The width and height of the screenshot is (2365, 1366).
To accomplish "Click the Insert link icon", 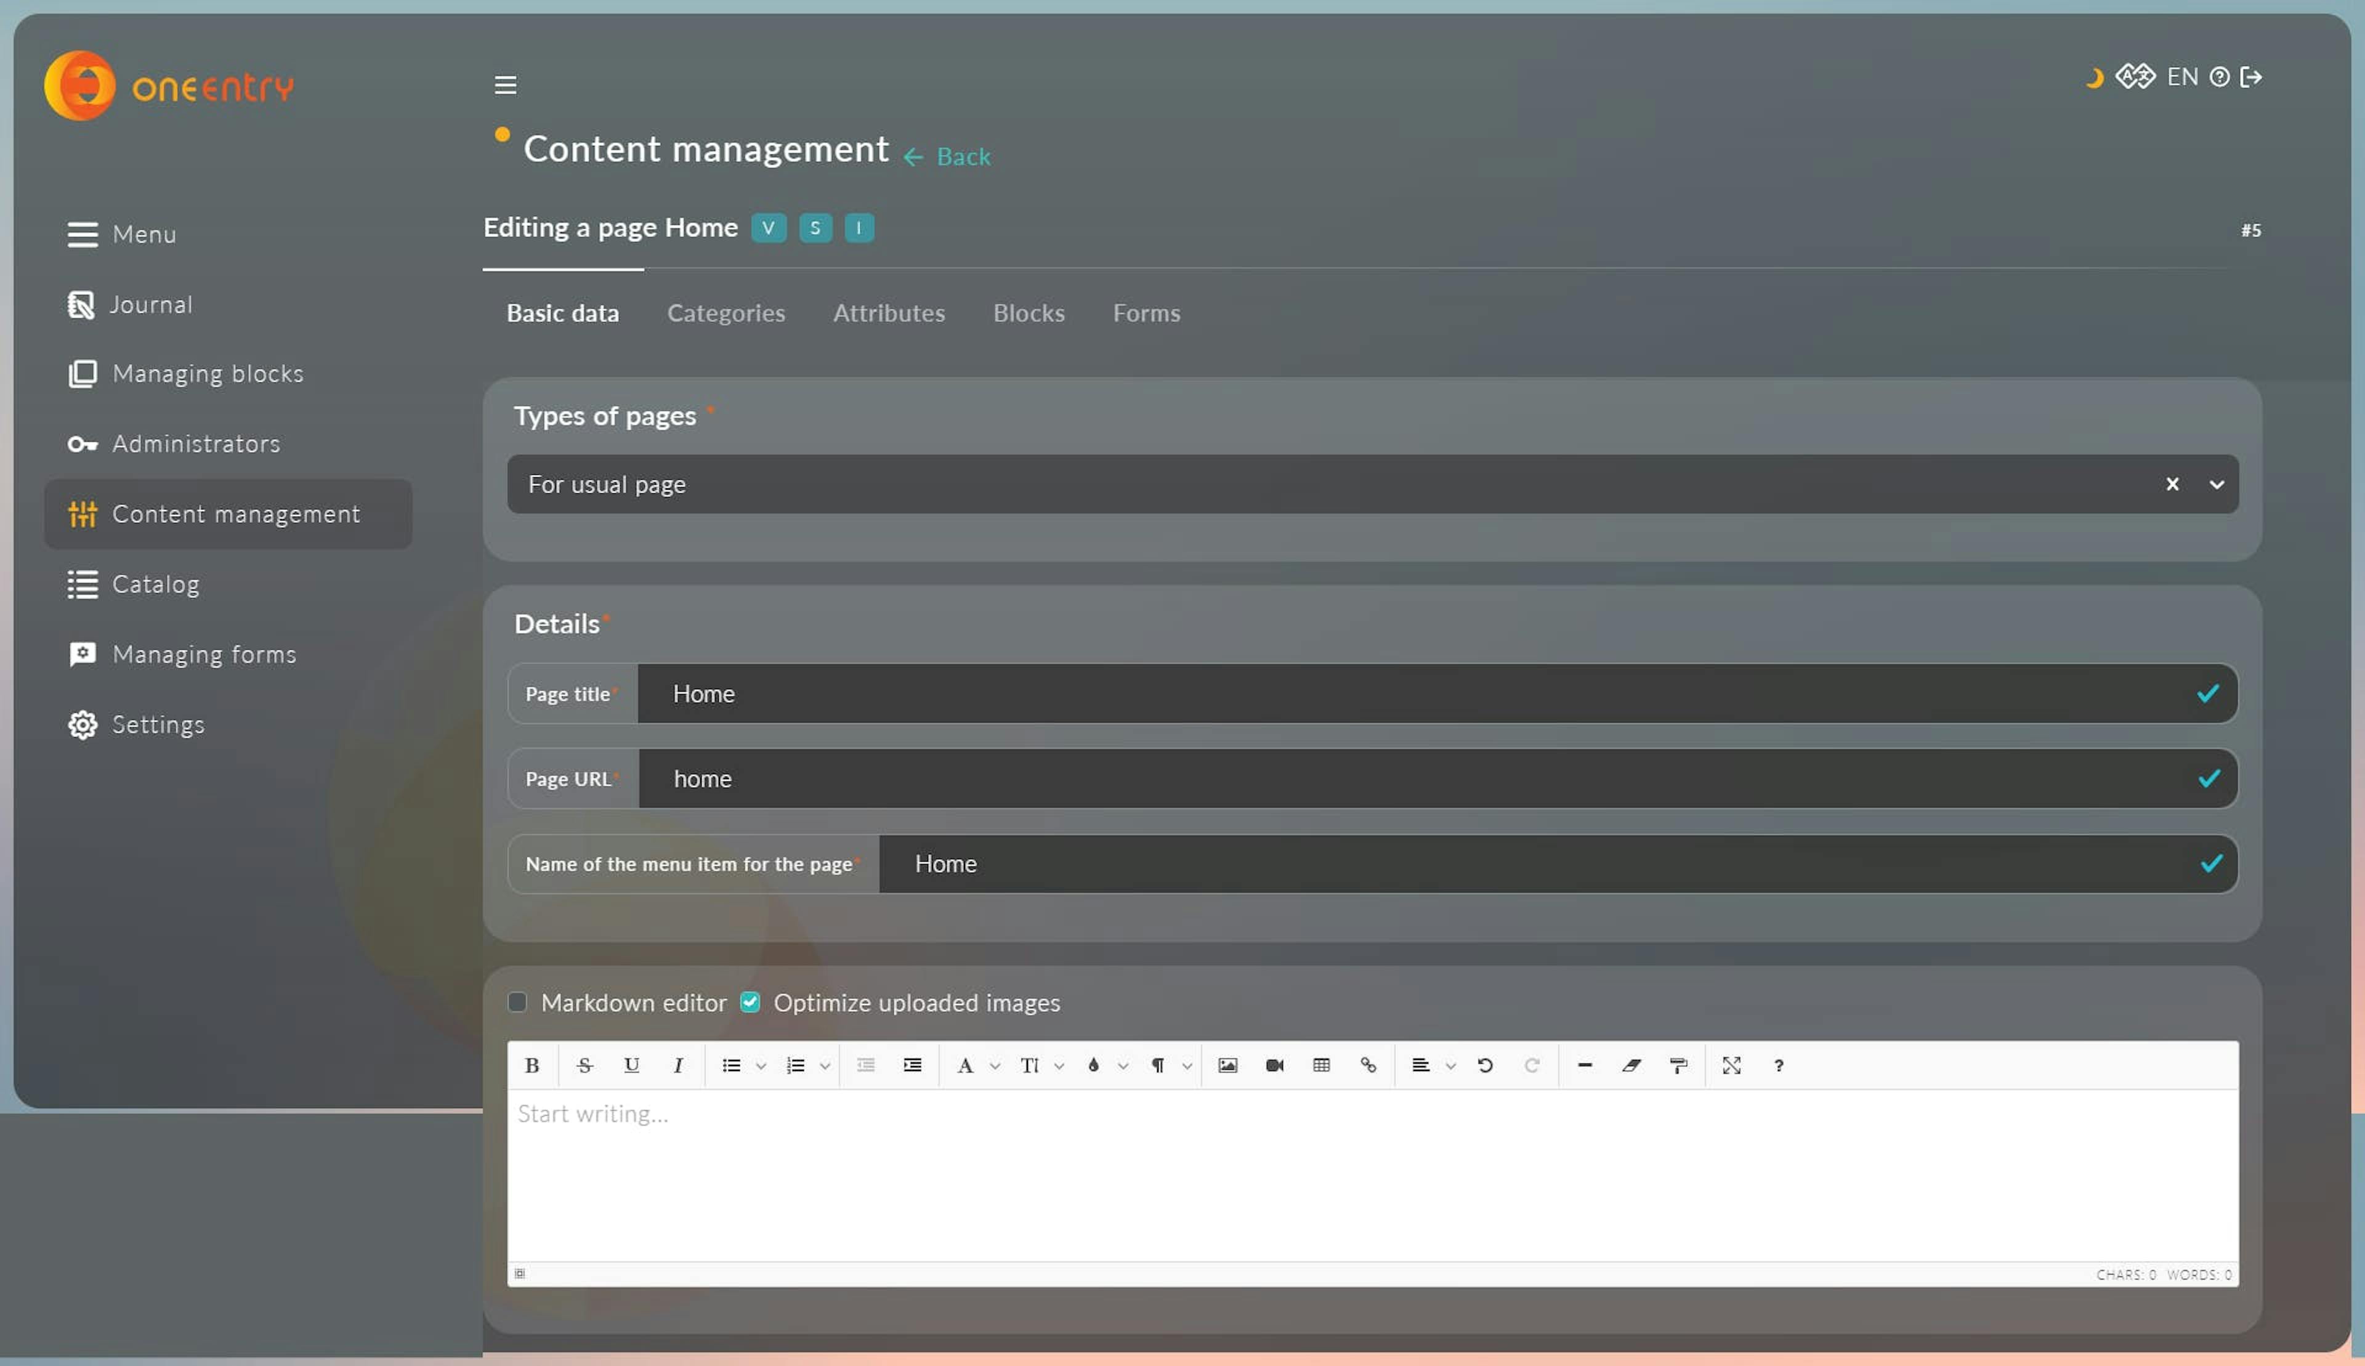I will tap(1368, 1065).
